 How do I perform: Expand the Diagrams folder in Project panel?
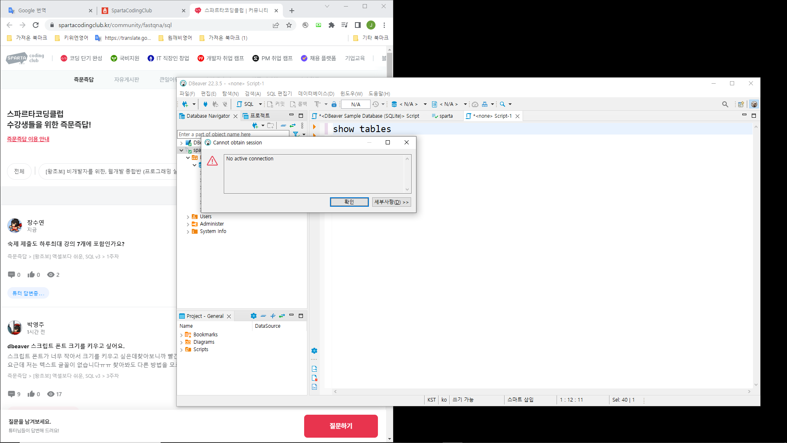[x=182, y=343]
